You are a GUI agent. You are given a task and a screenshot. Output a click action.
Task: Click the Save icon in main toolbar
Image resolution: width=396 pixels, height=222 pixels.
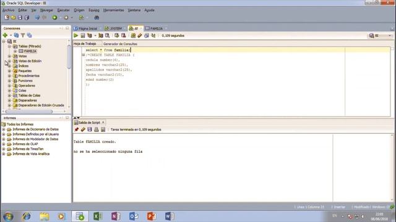point(20,18)
